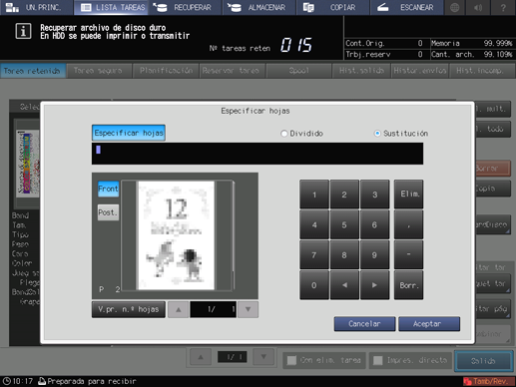The image size is (516, 387).
Task: Click the Cant. arch. 99.109% readout
Action: click(x=472, y=54)
